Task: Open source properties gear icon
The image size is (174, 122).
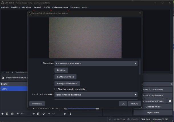Action: point(44,114)
